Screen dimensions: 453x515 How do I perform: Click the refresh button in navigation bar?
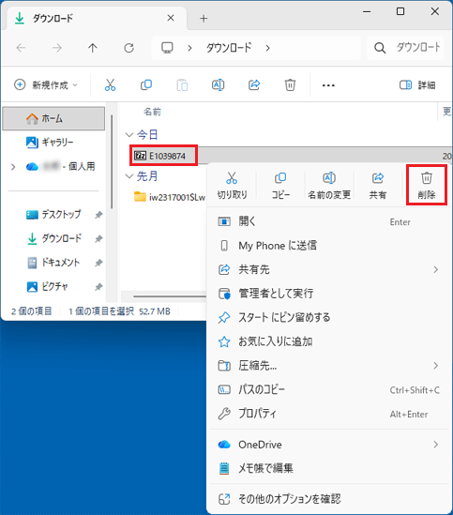(x=128, y=48)
